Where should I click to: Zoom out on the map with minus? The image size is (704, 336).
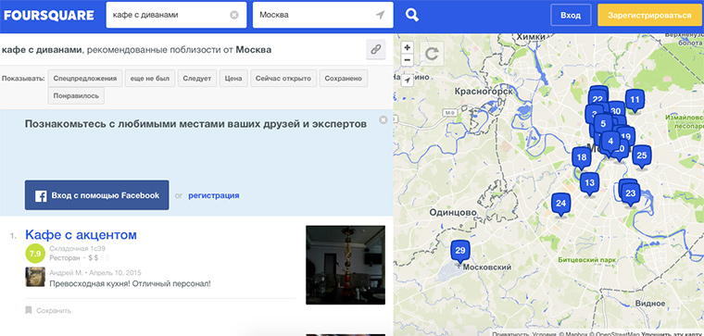[407, 59]
